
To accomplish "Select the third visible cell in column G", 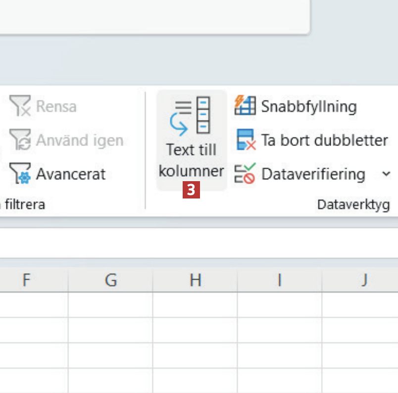I will pyautogui.click(x=110, y=355).
